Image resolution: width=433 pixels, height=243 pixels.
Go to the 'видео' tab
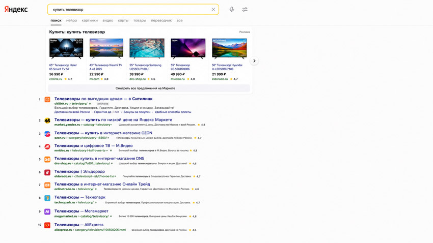pyautogui.click(x=107, y=20)
